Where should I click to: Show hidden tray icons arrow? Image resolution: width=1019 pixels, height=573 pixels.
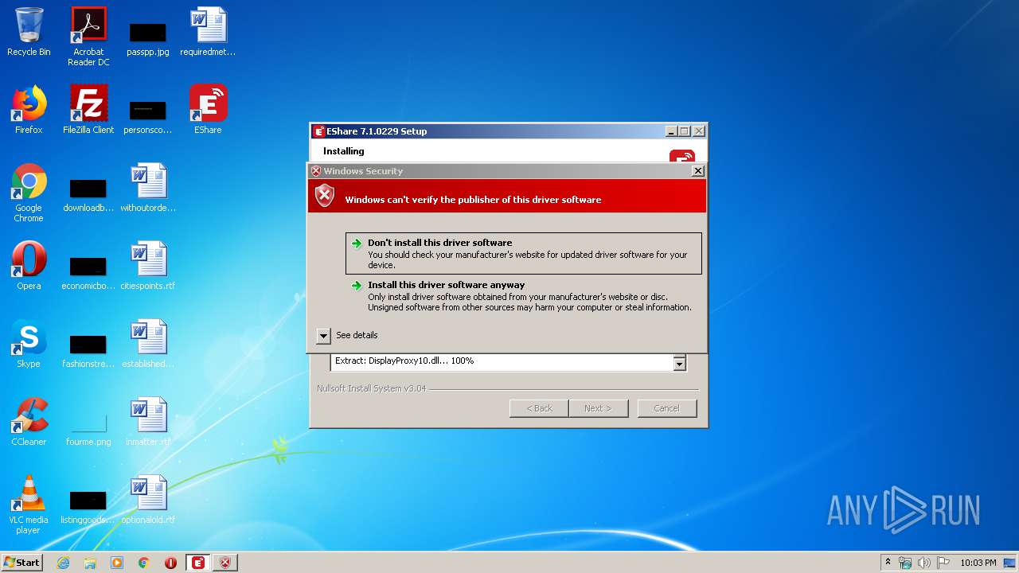(888, 563)
